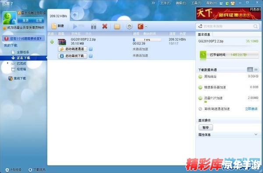Select 正在下载 in the sidebar
The image size is (263, 173).
pyautogui.click(x=23, y=58)
